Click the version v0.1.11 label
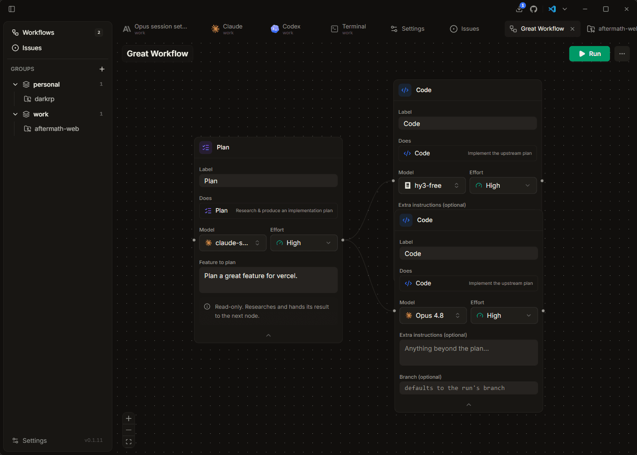Viewport: 637px width, 455px height. coord(93,441)
